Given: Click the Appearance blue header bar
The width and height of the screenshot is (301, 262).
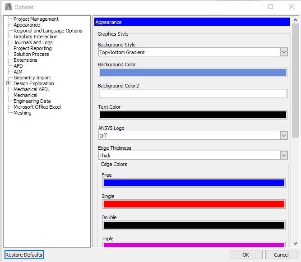Looking at the screenshot, I should pos(192,22).
